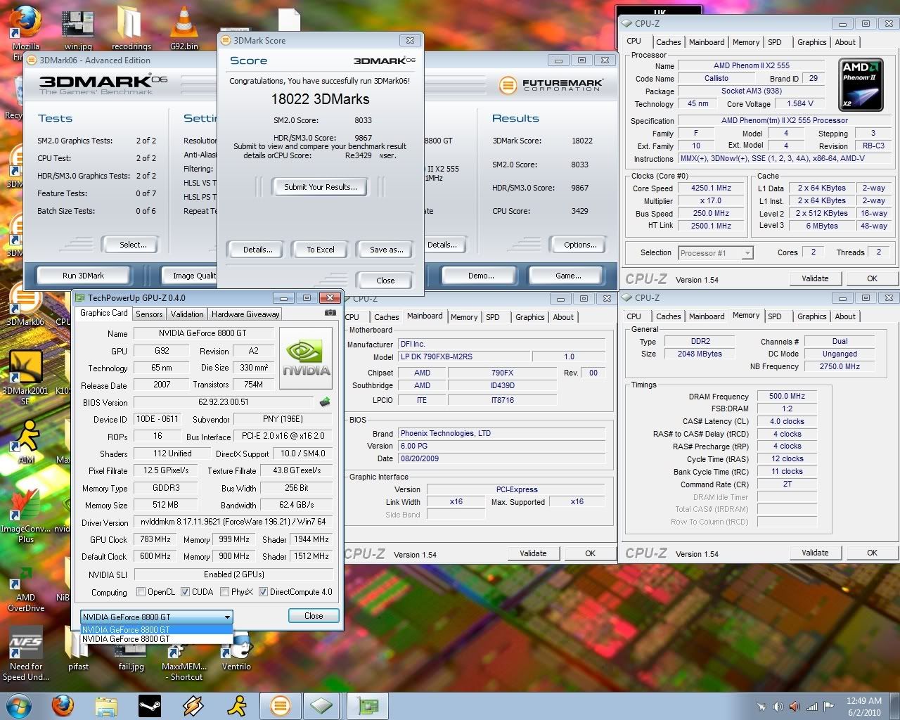This screenshot has height=720, width=900.
Task: Click the Demo... button in 3DMark06
Action: click(x=481, y=276)
